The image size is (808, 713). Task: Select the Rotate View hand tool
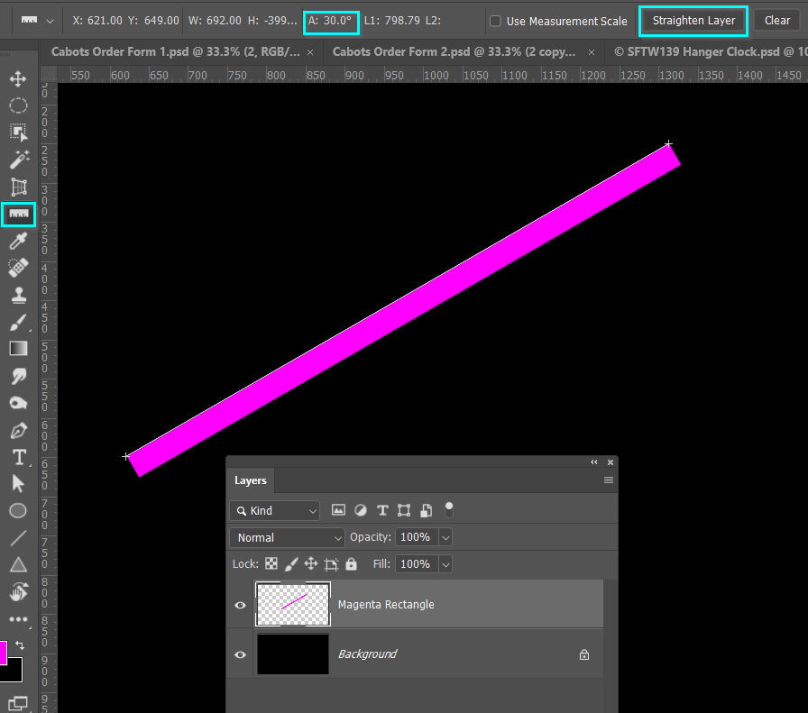click(x=19, y=592)
